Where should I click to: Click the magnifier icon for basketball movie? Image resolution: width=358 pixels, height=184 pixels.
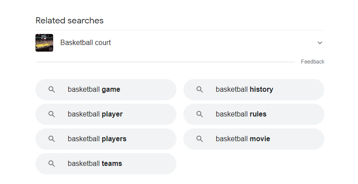tap(199, 139)
